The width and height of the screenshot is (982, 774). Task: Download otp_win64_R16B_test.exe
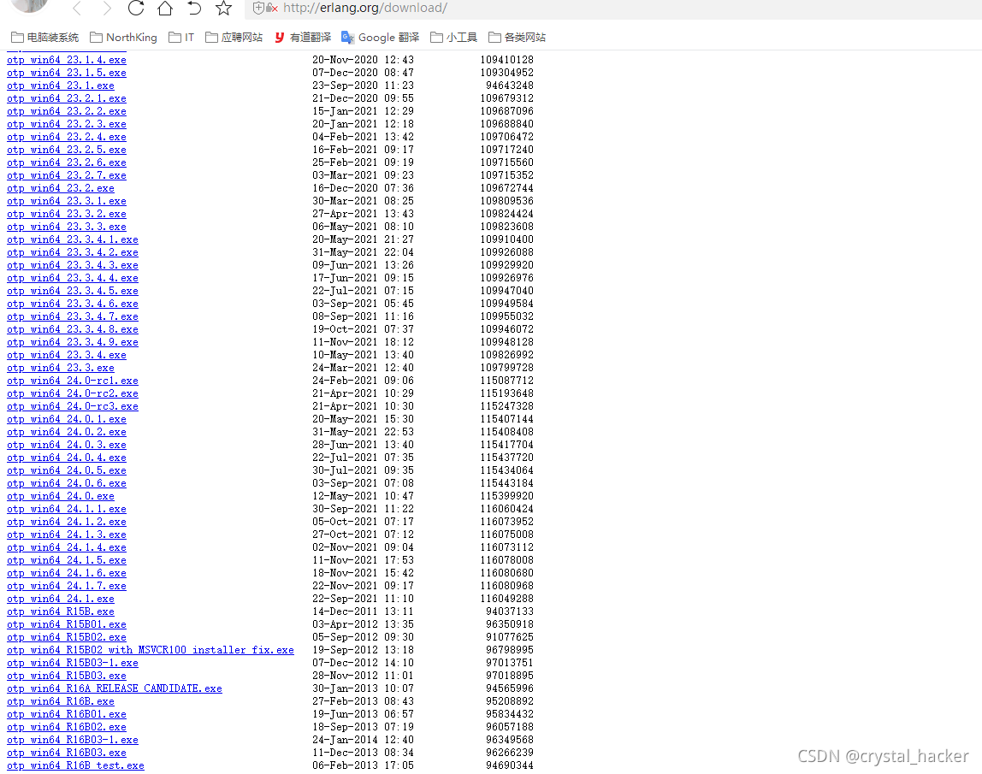tap(76, 765)
